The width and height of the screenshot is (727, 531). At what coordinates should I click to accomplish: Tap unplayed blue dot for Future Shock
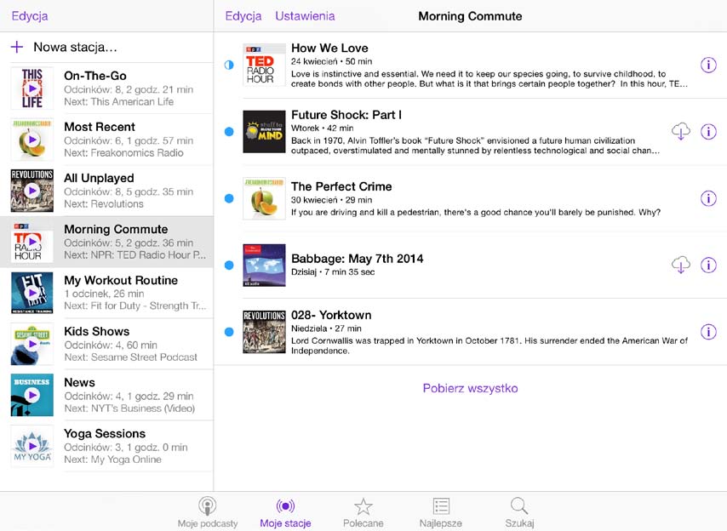229,132
